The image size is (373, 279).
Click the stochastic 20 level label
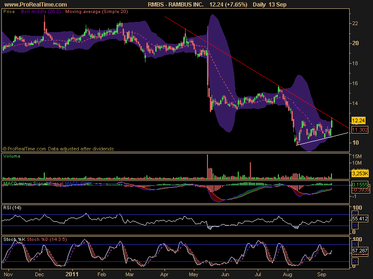tap(355, 261)
